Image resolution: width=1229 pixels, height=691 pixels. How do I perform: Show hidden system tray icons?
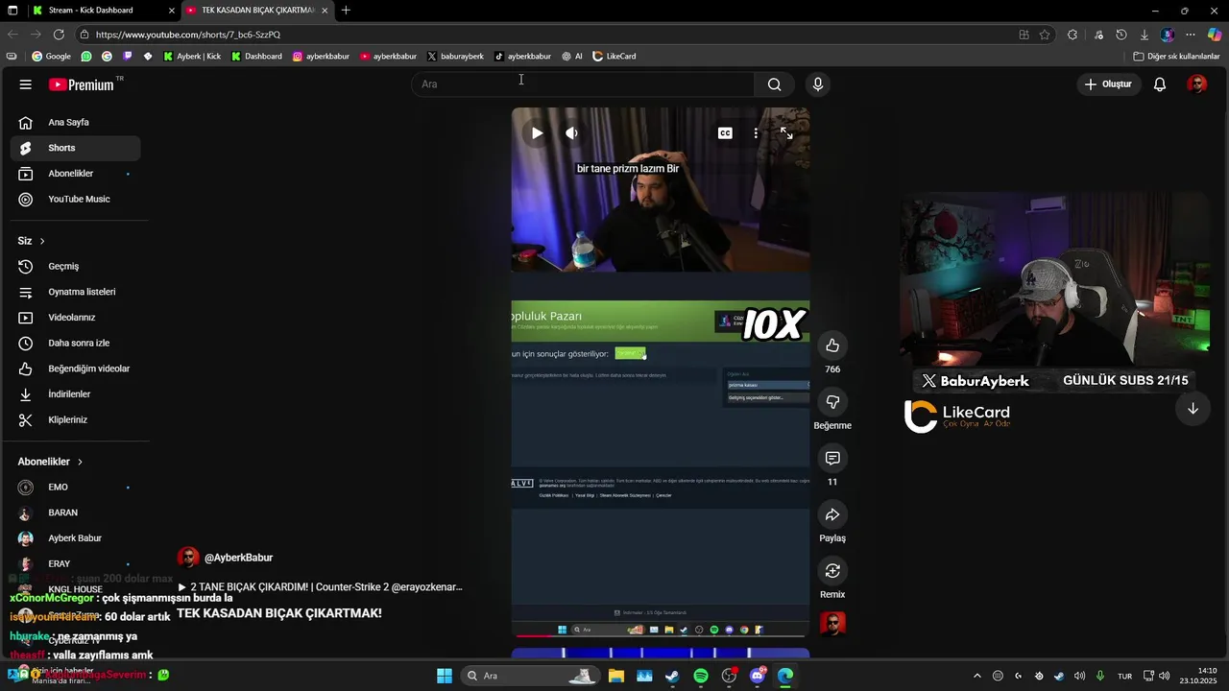(x=977, y=676)
